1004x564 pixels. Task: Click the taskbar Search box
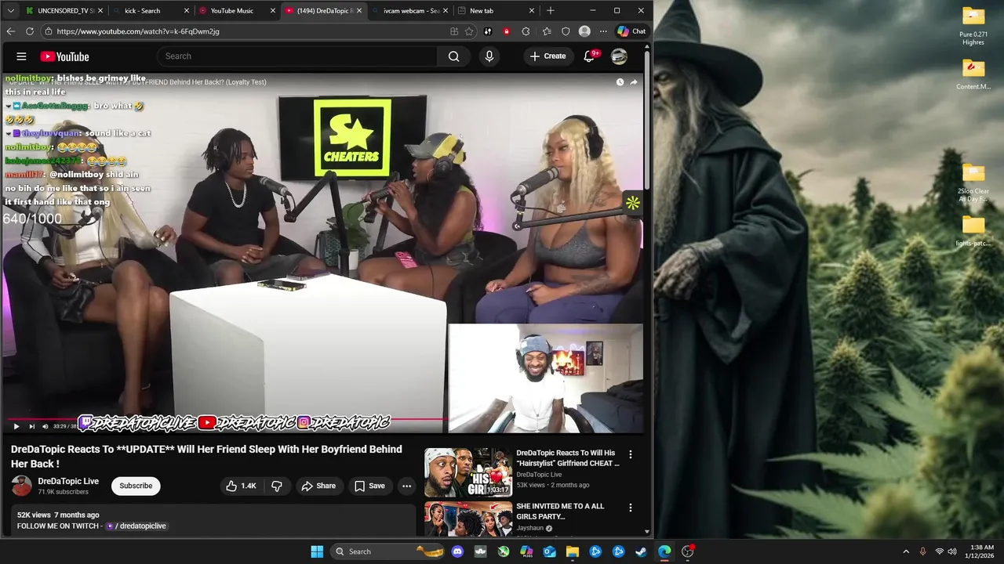387,551
